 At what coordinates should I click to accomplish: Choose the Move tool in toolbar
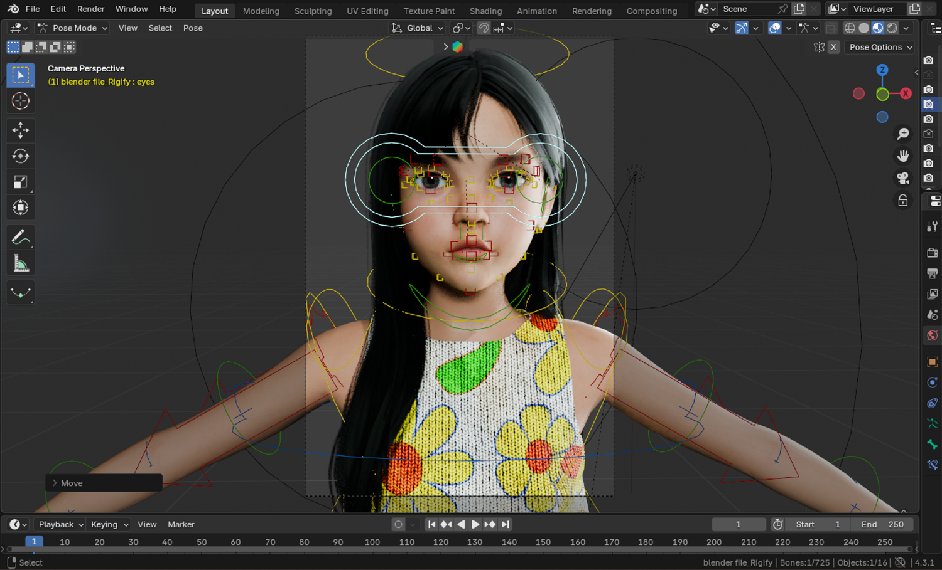(x=21, y=130)
